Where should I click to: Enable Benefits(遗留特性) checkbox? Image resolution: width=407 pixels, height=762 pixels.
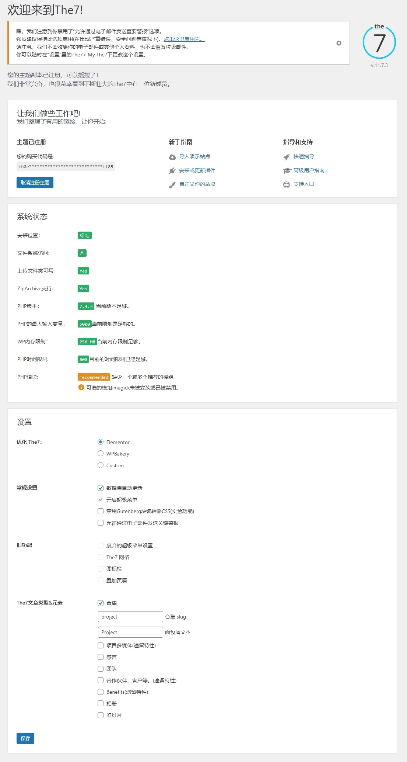[101, 692]
